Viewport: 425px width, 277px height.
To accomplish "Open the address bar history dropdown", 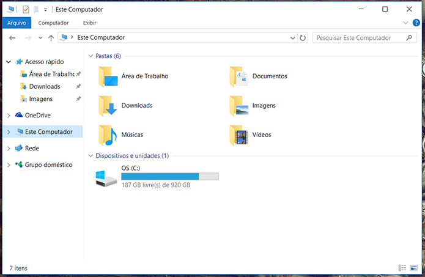I will (x=293, y=38).
